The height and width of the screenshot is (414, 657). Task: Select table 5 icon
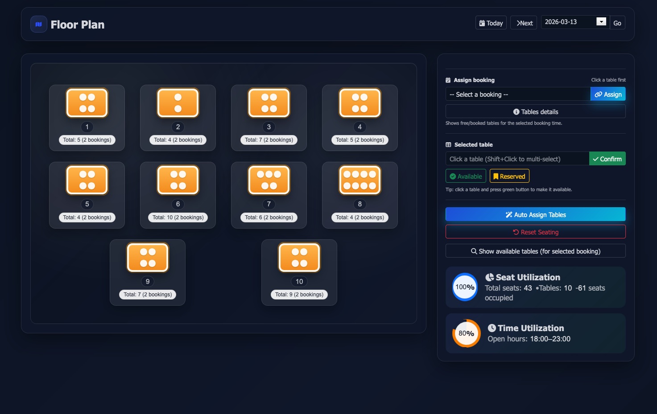click(x=87, y=180)
